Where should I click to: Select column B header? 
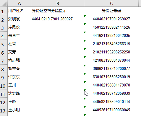point(58,3)
